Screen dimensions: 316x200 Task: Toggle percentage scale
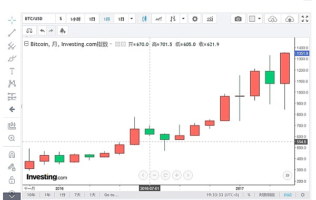point(249,195)
